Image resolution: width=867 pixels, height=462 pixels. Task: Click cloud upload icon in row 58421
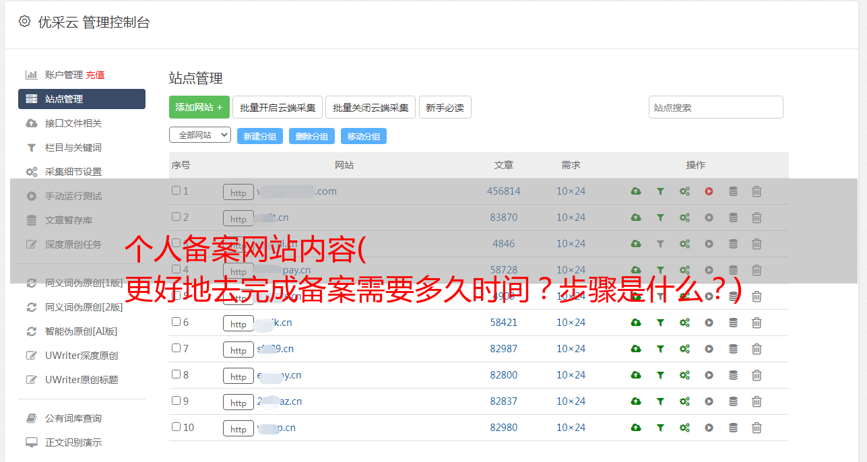[636, 323]
